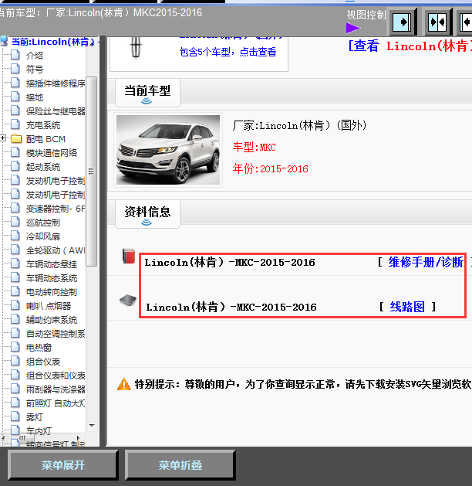Click 包含5个车型，点击查看 link
472x486 pixels.
(x=228, y=52)
